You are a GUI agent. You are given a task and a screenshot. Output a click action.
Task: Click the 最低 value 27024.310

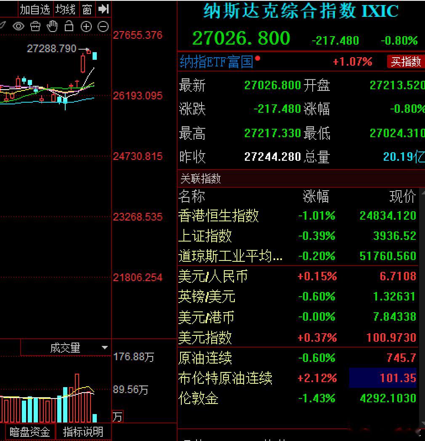click(x=397, y=133)
